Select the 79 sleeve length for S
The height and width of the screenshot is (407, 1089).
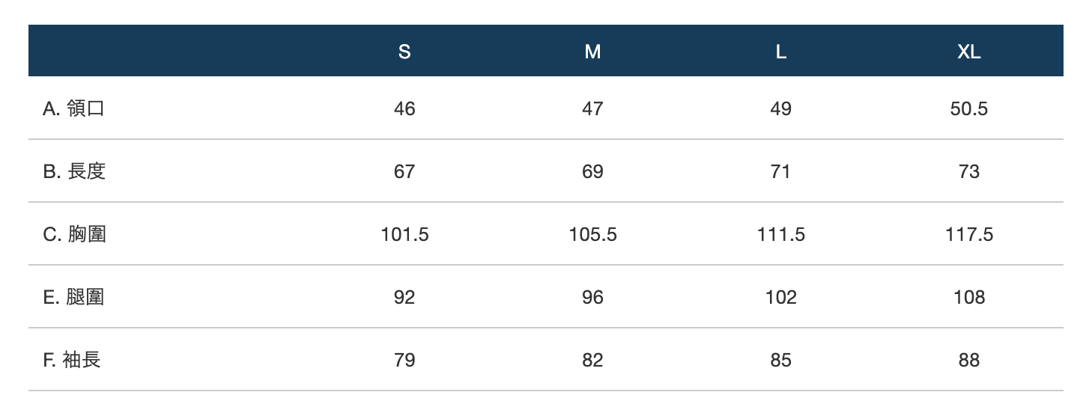click(x=404, y=360)
